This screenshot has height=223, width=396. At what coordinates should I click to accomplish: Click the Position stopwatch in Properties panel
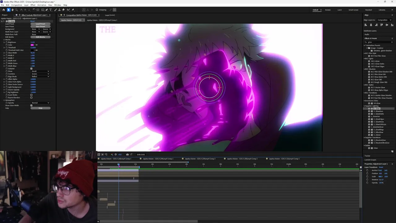[367, 173]
